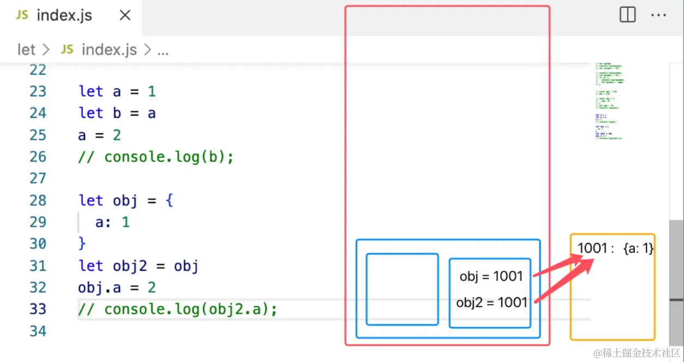Click the JS file icon in the tab

[22, 15]
